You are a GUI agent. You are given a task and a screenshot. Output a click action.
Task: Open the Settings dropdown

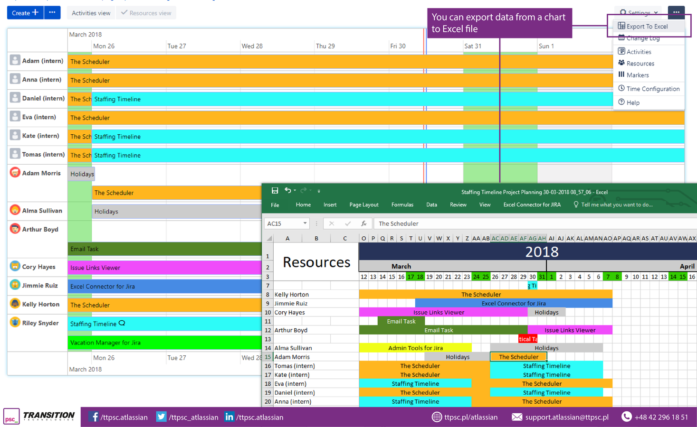click(639, 12)
